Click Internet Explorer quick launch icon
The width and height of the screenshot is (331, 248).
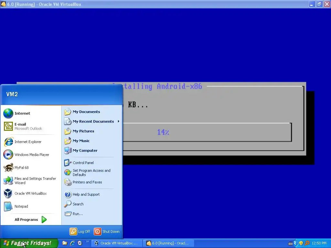pyautogui.click(x=72, y=243)
